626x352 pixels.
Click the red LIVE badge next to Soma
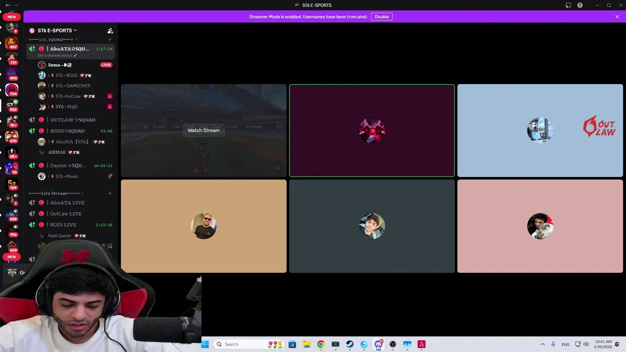coord(106,65)
